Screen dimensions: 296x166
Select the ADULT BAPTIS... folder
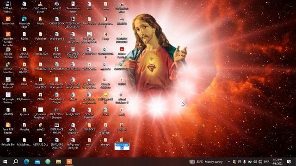pos(24,53)
